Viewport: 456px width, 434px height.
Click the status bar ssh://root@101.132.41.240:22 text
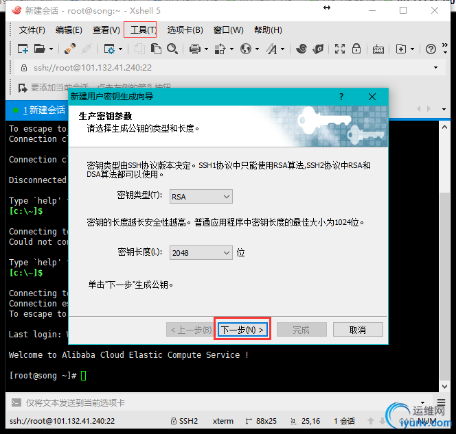click(62, 421)
